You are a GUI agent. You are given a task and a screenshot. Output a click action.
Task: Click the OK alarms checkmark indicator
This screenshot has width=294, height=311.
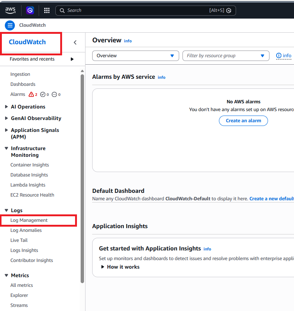43,94
